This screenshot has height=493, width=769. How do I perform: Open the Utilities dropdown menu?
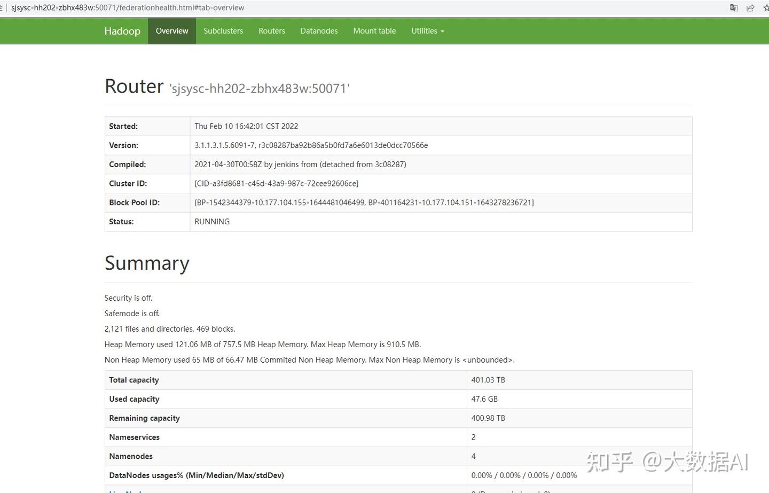tap(427, 31)
